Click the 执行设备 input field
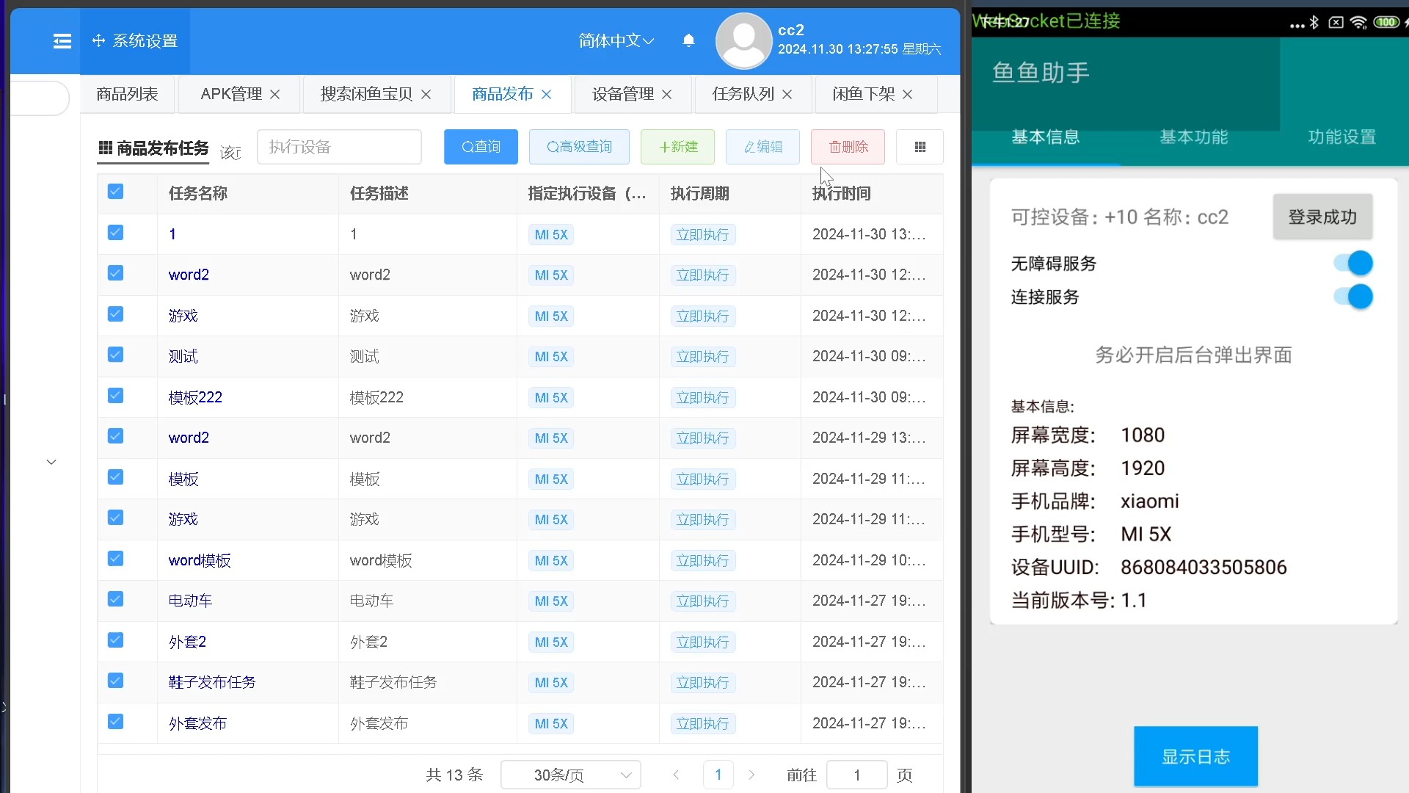The height and width of the screenshot is (793, 1409). [x=339, y=147]
